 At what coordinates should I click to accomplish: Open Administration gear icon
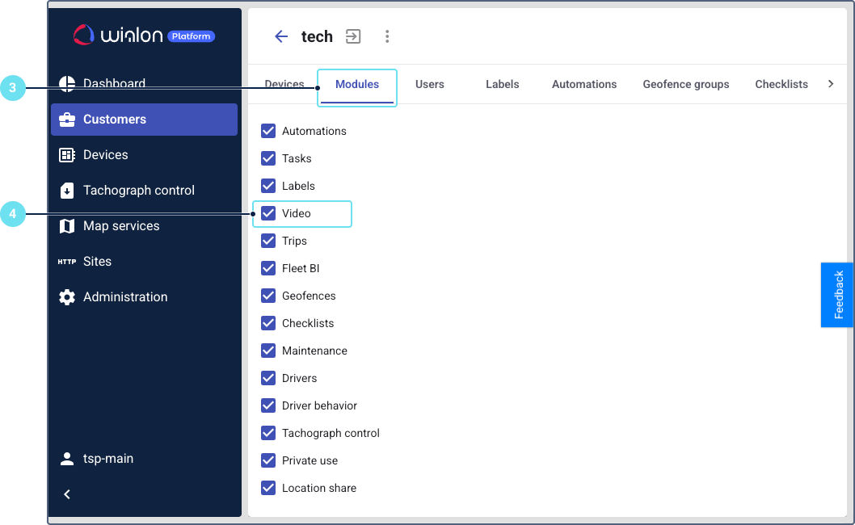pos(67,297)
